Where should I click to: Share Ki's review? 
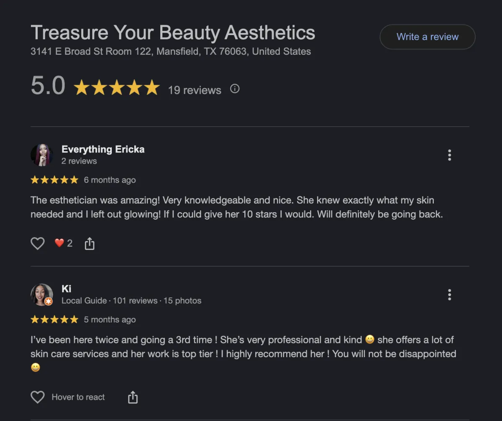point(133,397)
